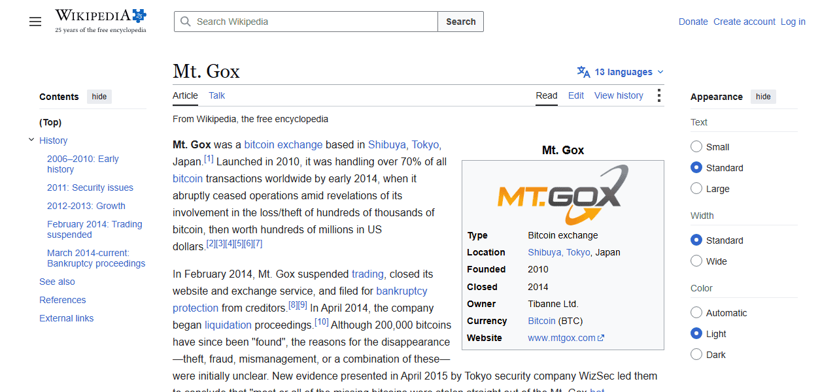The image size is (837, 392).
Task: Switch to the Article tab
Action: tap(185, 95)
